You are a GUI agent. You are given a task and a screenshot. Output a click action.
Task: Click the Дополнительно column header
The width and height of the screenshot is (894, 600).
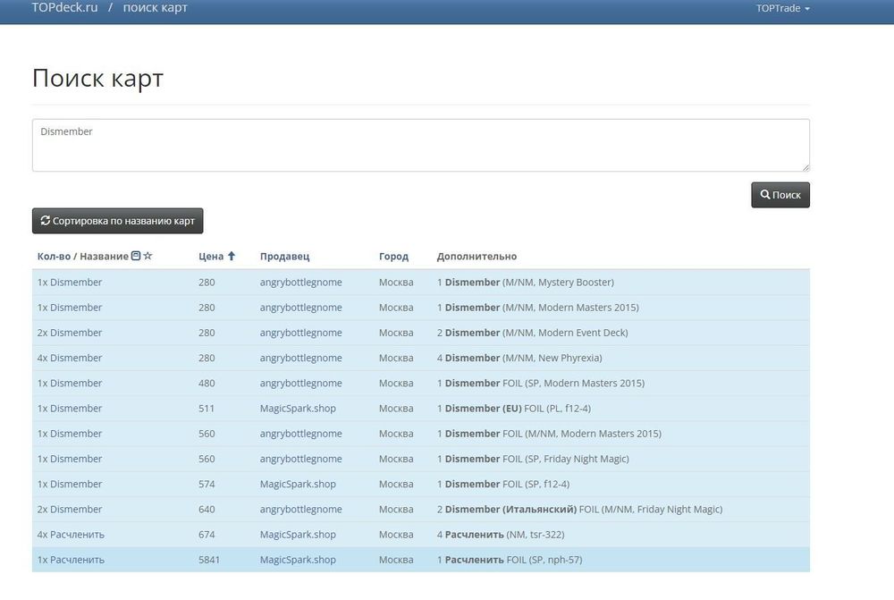477,257
